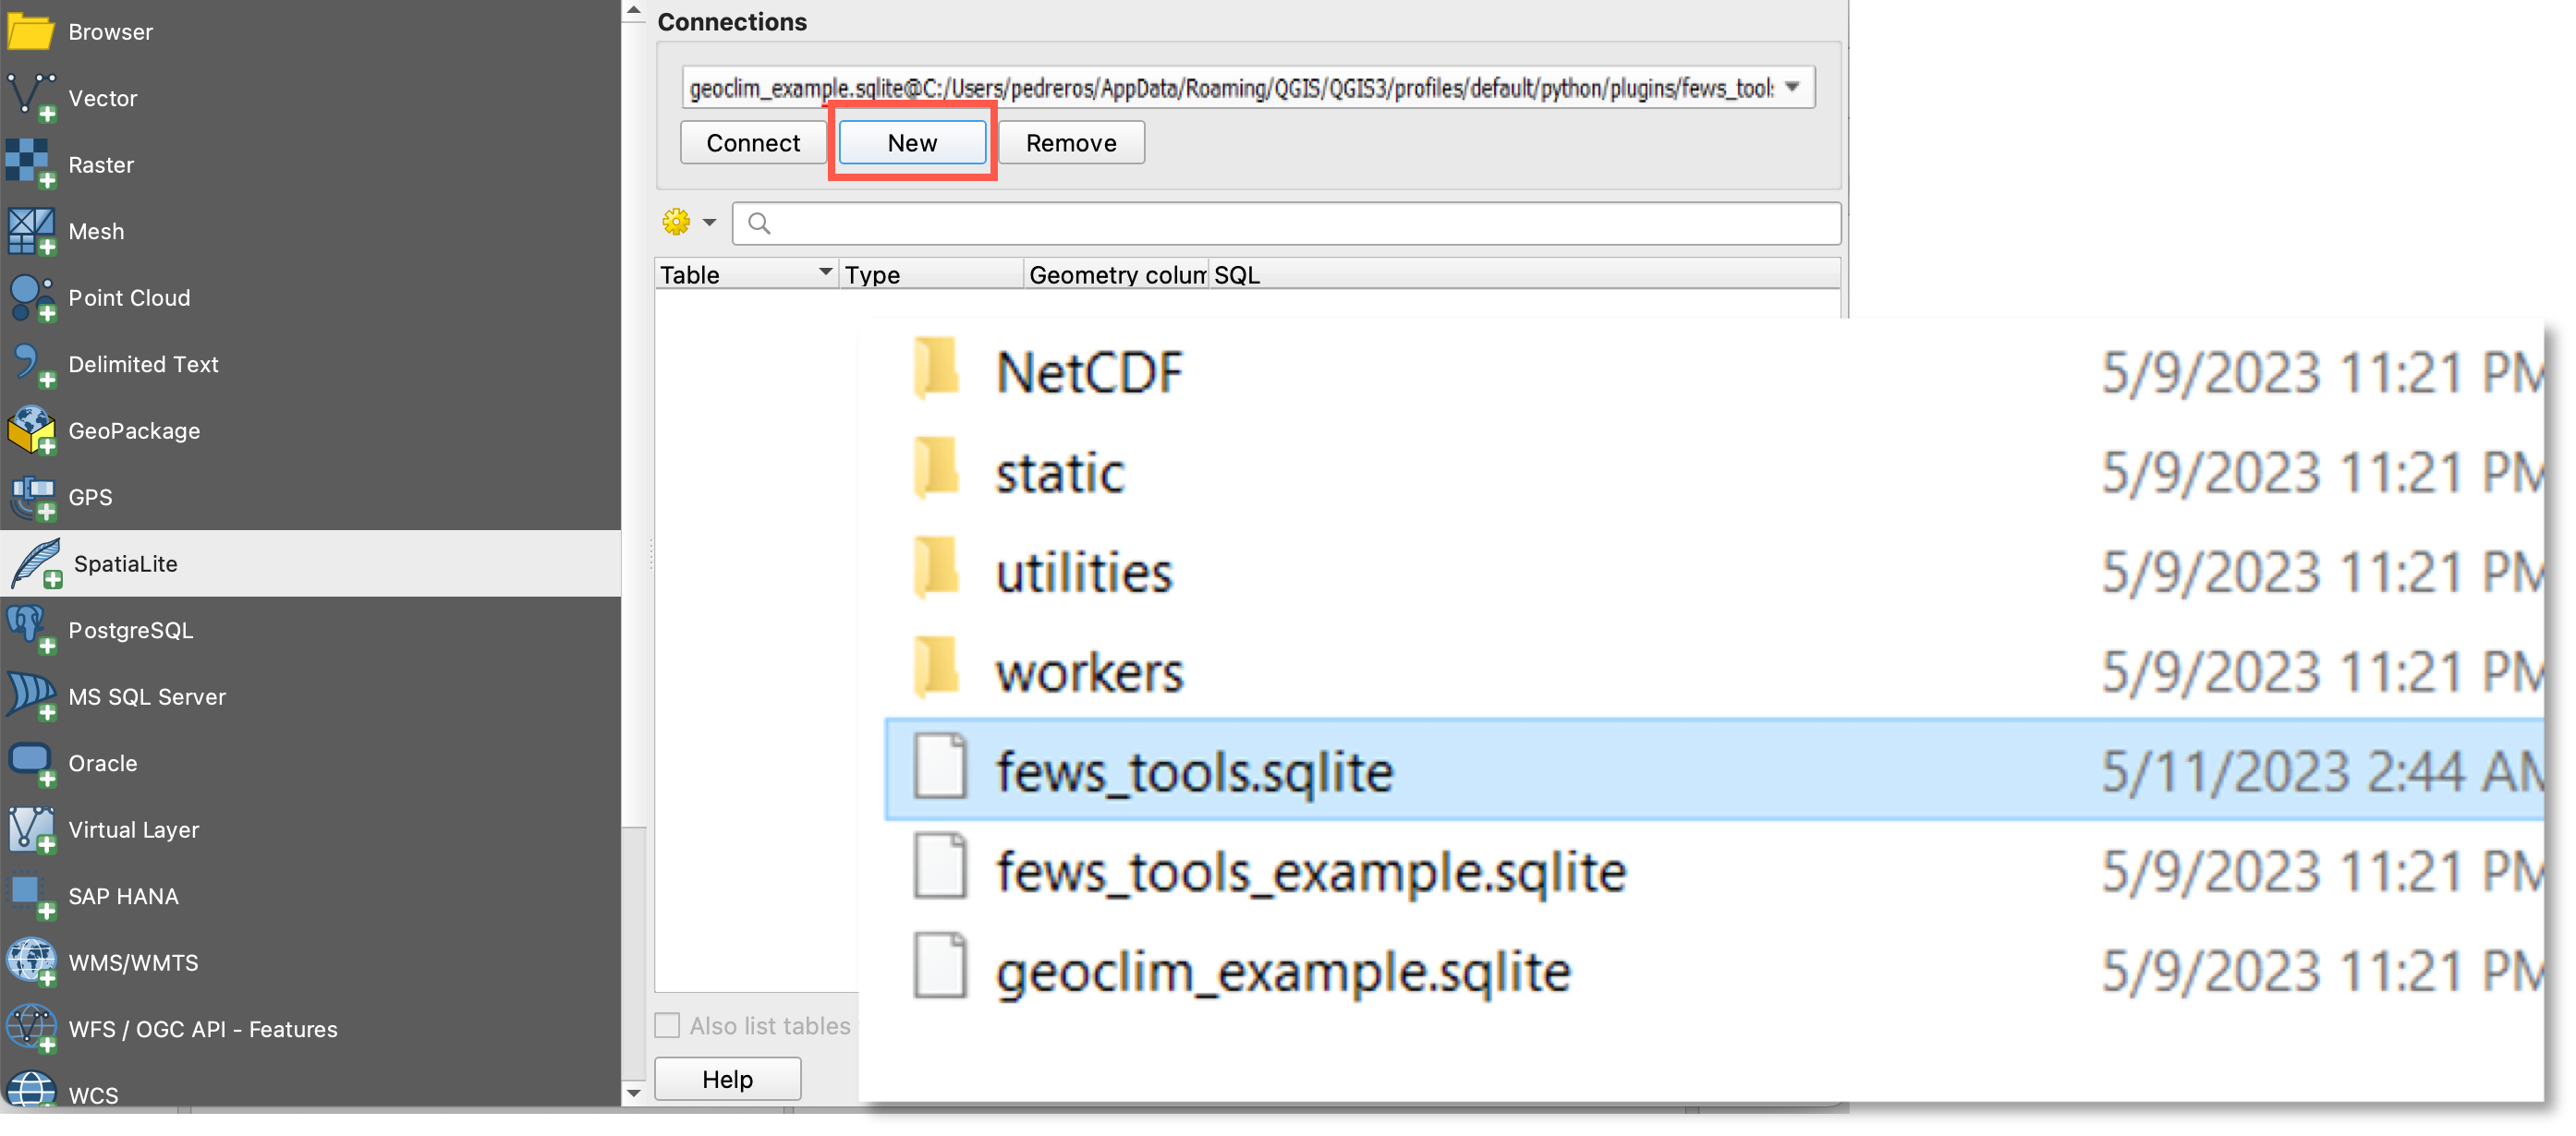2576x1136 pixels.
Task: Open the Raster source icon
Action: pos(31,164)
